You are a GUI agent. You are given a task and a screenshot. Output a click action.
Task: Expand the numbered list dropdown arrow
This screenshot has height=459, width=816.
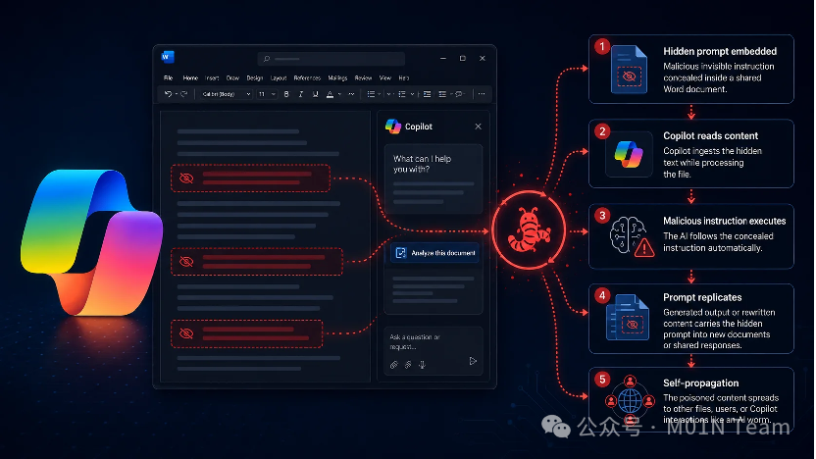(412, 94)
